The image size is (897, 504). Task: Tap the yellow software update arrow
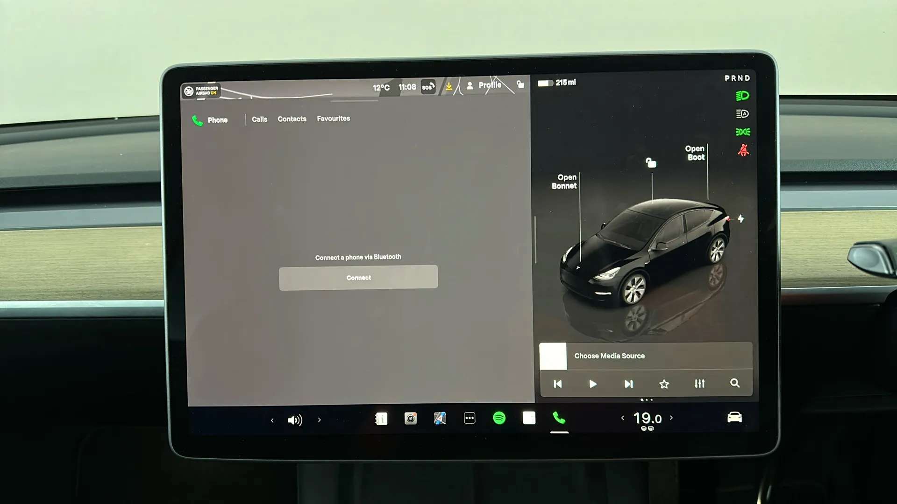[448, 86]
